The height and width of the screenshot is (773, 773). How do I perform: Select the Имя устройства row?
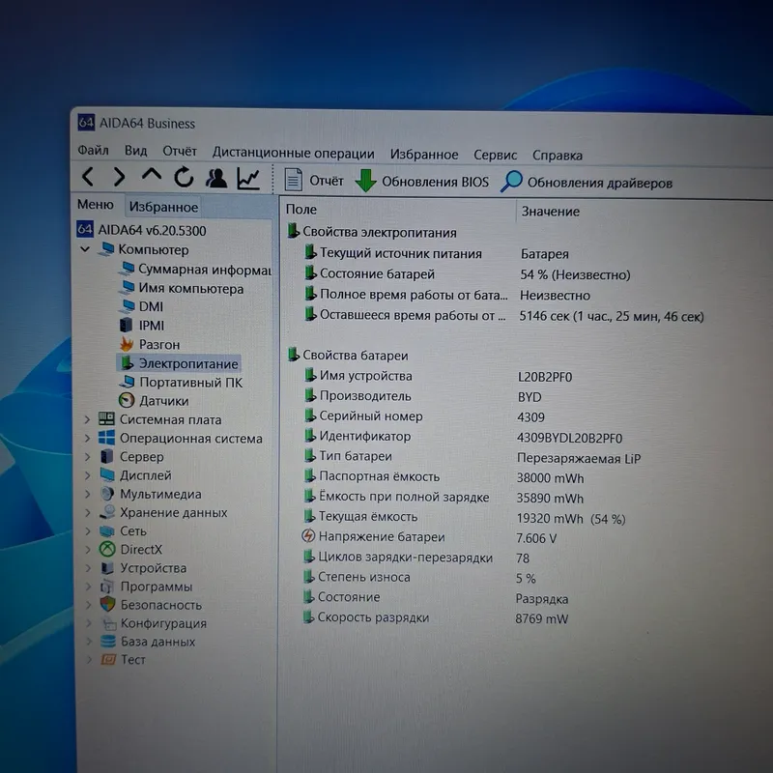[x=438, y=376]
